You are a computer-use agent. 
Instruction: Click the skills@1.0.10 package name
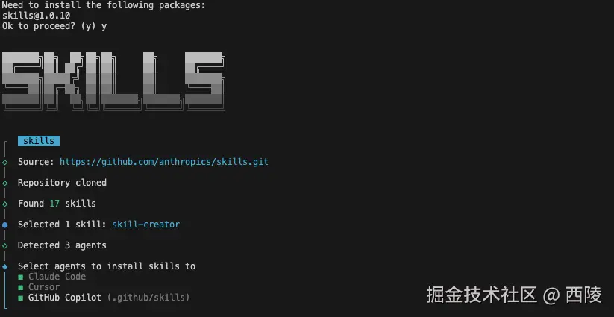point(36,16)
